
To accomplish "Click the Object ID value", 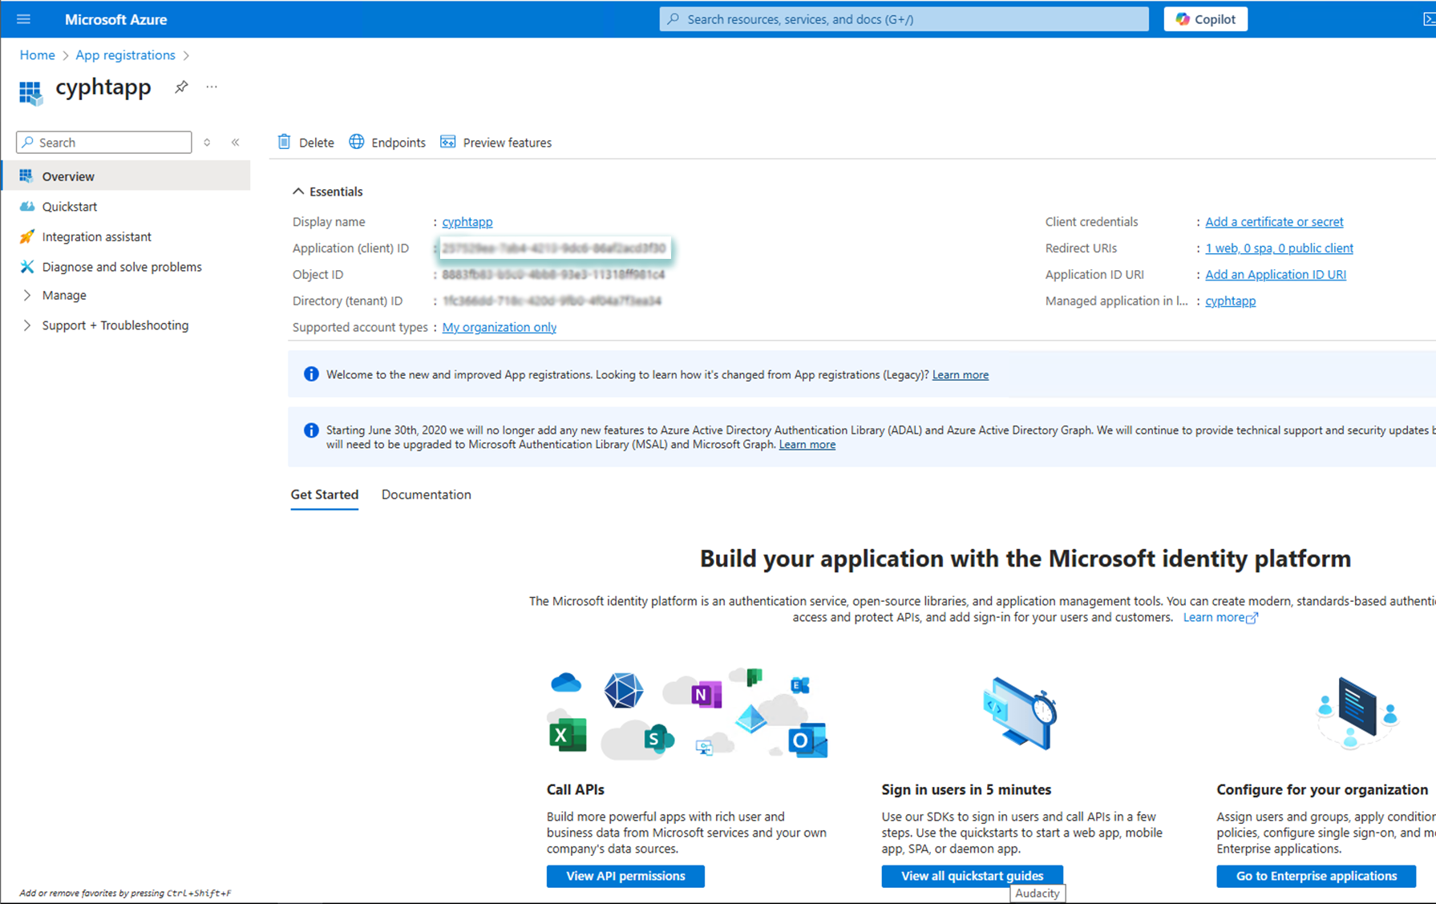I will pyautogui.click(x=553, y=275).
